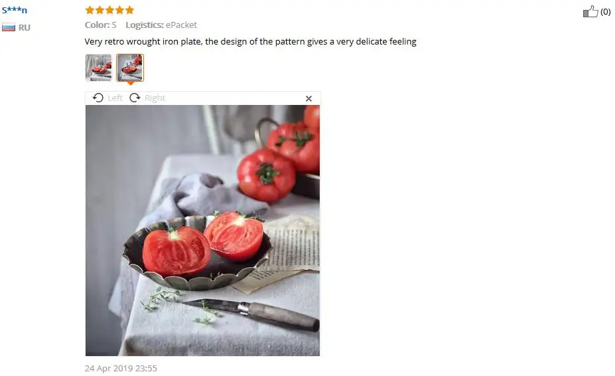This screenshot has width=615, height=376.
Task: Rotate the photo clockwise with the Right arrow icon
Action: (135, 98)
